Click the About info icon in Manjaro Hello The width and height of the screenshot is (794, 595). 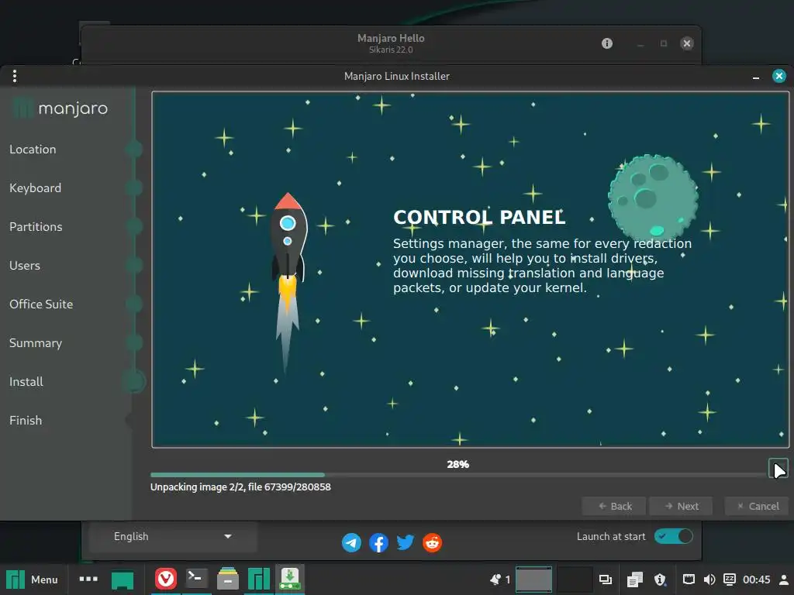pos(606,43)
